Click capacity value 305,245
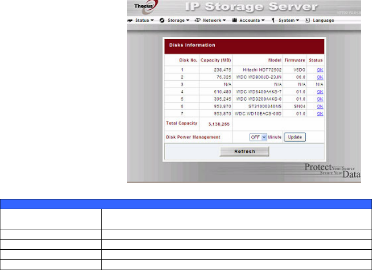 click(x=222, y=99)
